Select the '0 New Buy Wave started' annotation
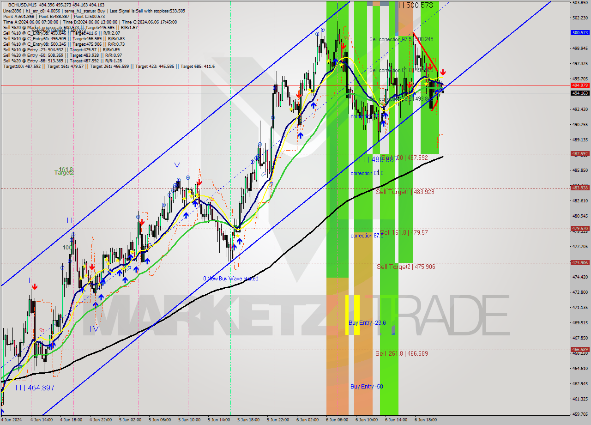This screenshot has height=425, width=591. [231, 279]
